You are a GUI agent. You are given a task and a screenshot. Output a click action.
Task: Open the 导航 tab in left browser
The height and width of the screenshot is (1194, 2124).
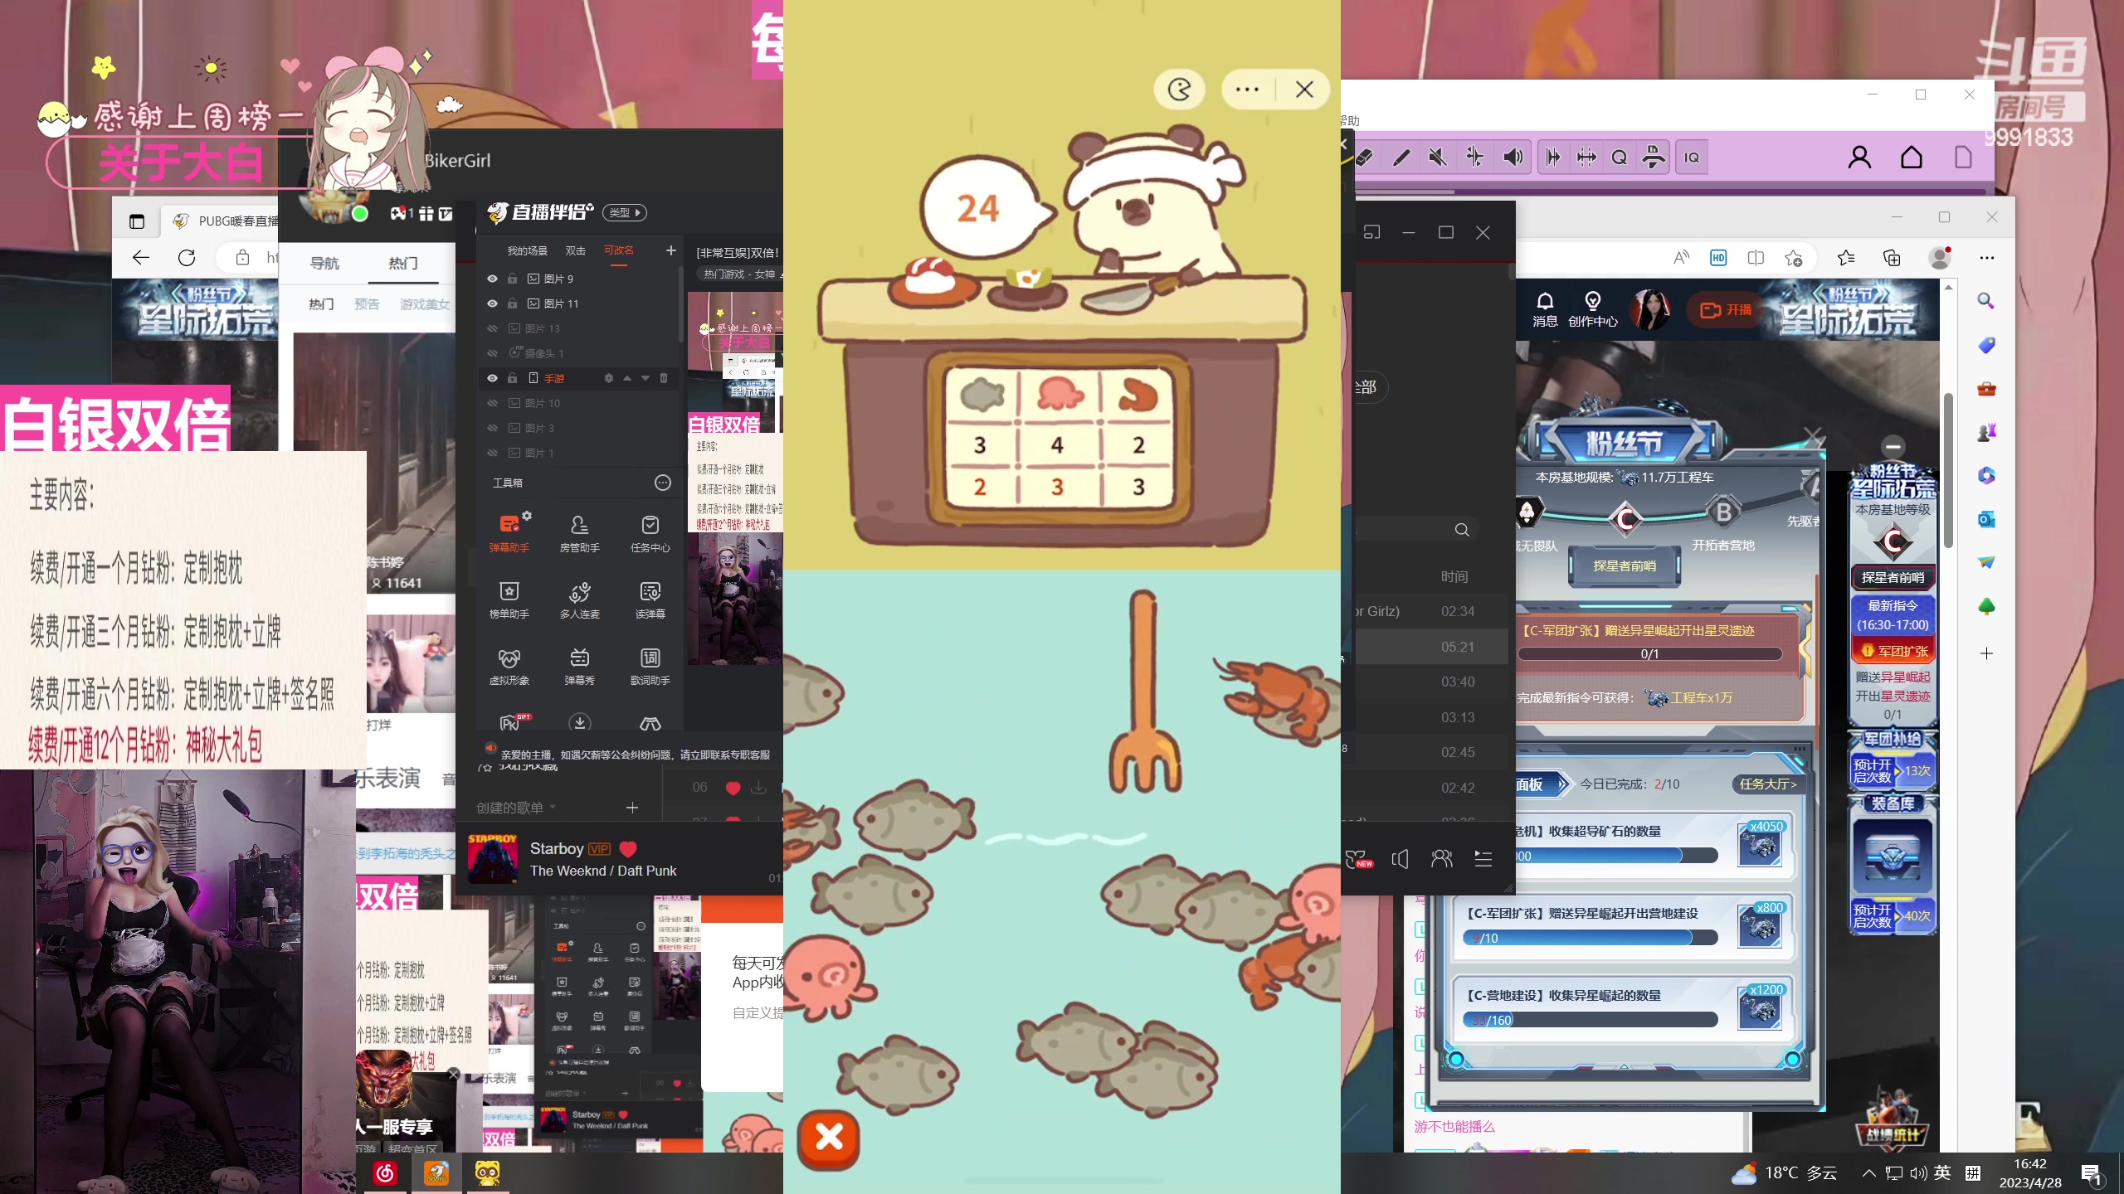pos(324,263)
